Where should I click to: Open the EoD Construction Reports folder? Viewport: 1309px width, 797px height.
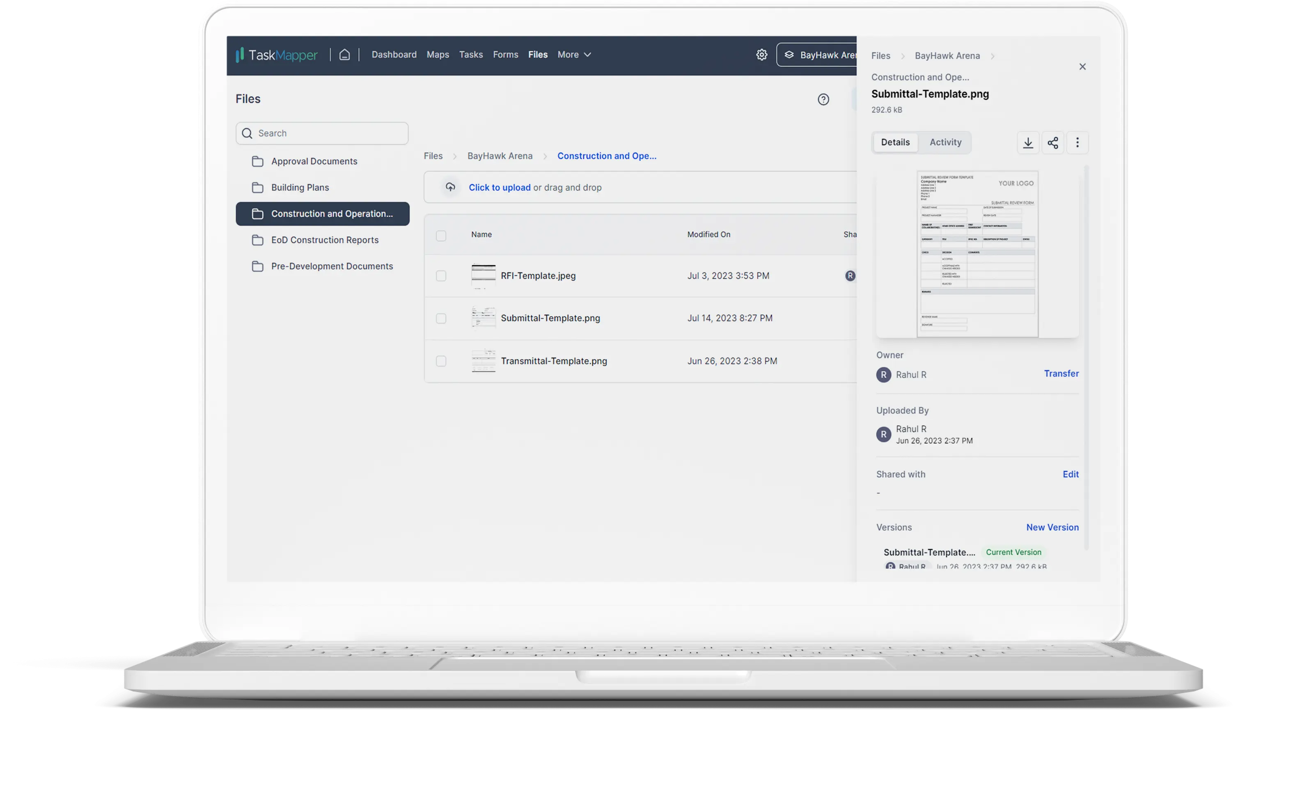(325, 240)
